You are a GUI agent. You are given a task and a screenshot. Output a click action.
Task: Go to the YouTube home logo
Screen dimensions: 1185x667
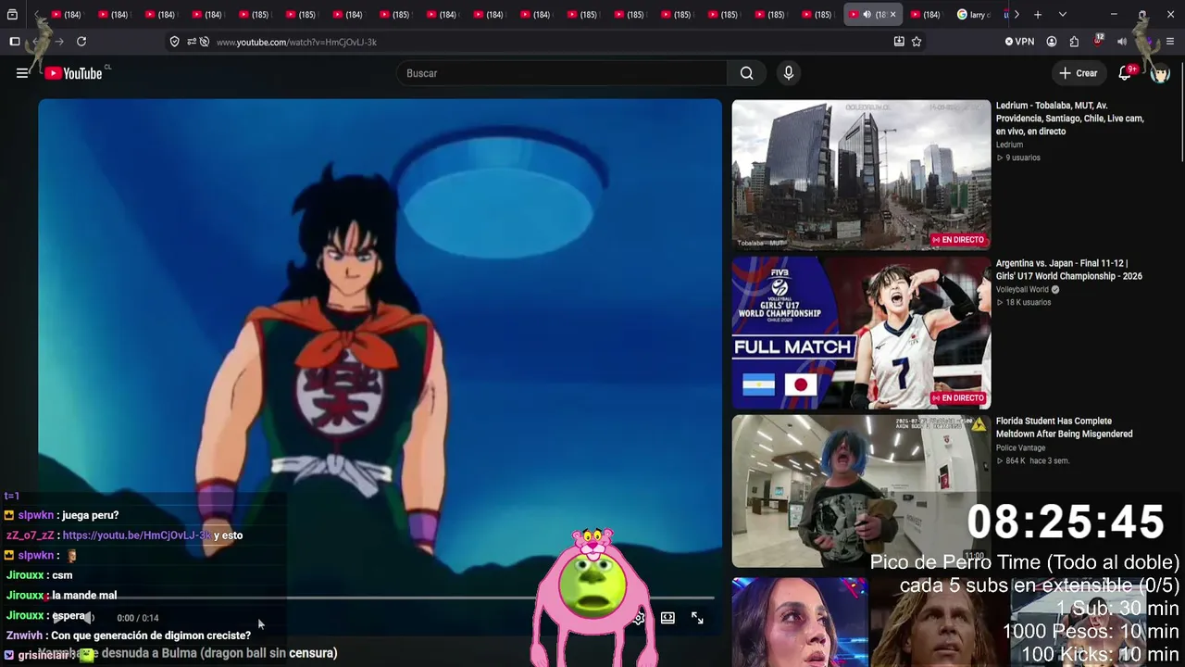(x=73, y=73)
